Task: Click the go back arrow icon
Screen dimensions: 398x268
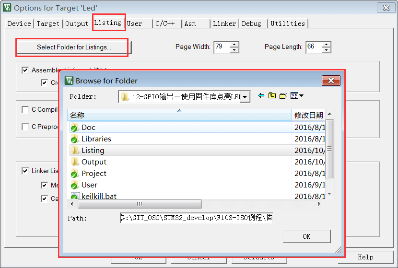Action: pos(261,96)
